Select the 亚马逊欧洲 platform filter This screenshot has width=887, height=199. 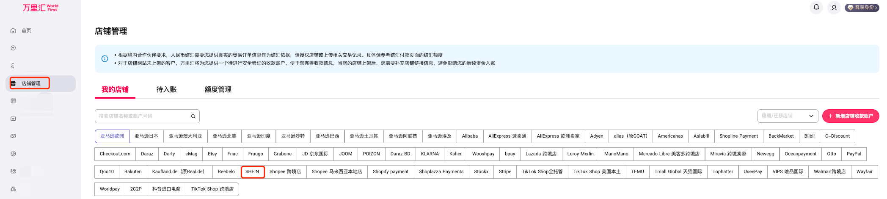click(x=112, y=136)
